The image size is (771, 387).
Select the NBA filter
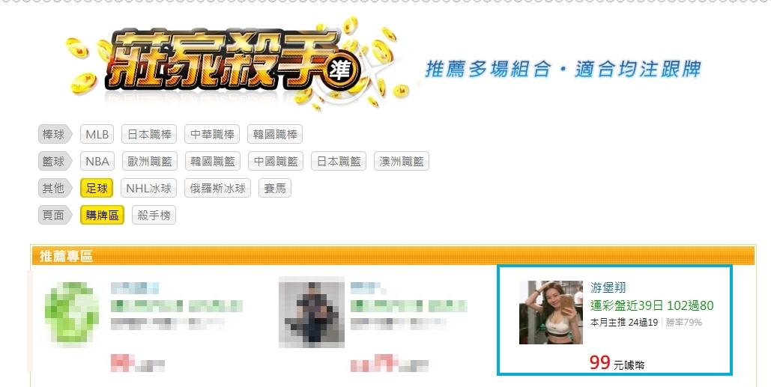(97, 161)
